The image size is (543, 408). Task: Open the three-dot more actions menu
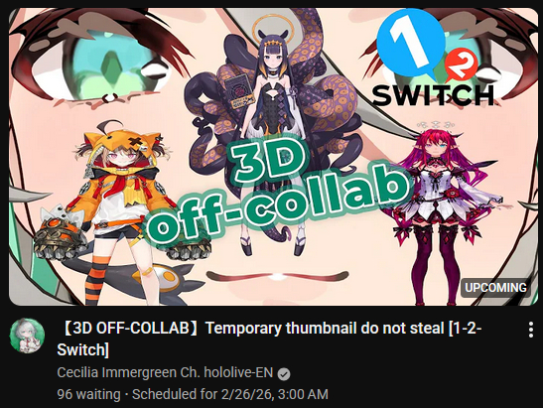530,330
